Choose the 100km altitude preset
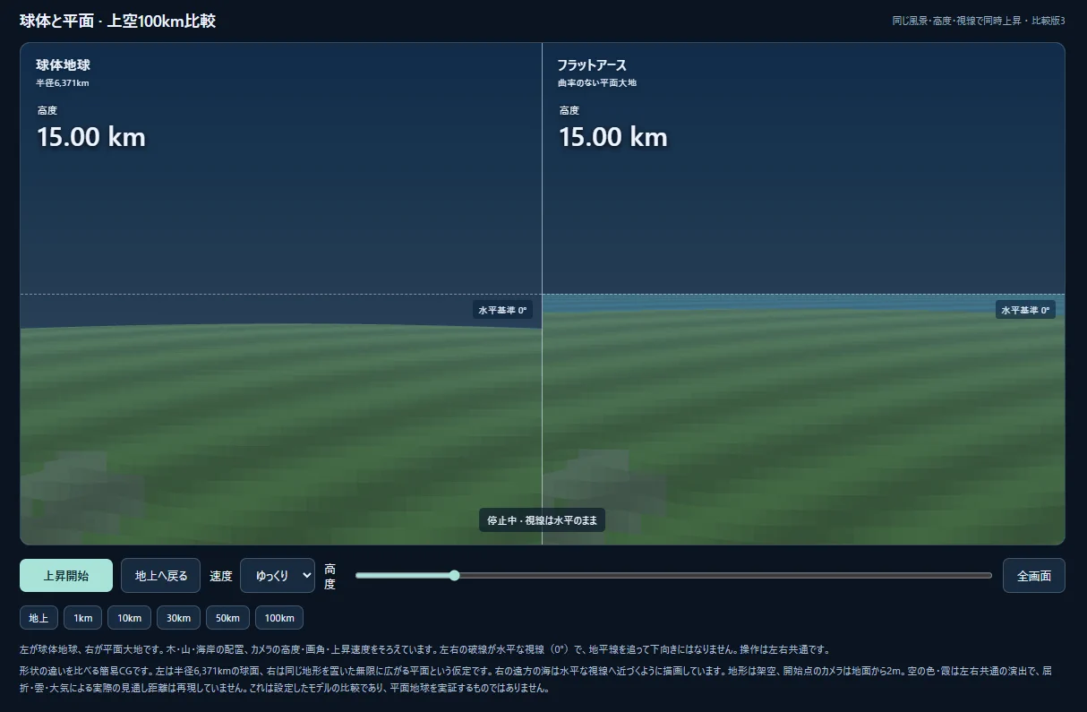This screenshot has height=712, width=1087. tap(279, 618)
